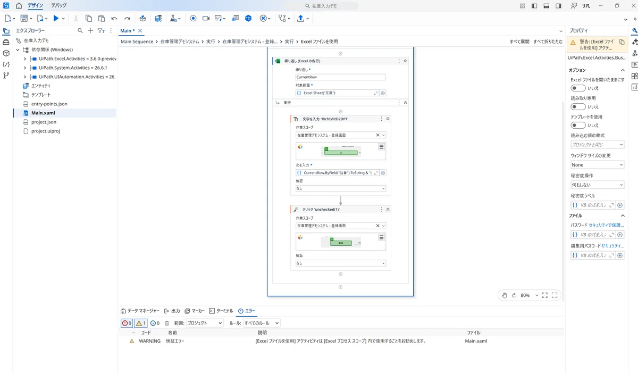The width and height of the screenshot is (638, 374).
Task: Click the 繰り返し CurrentRow input field
Action: pos(341,77)
